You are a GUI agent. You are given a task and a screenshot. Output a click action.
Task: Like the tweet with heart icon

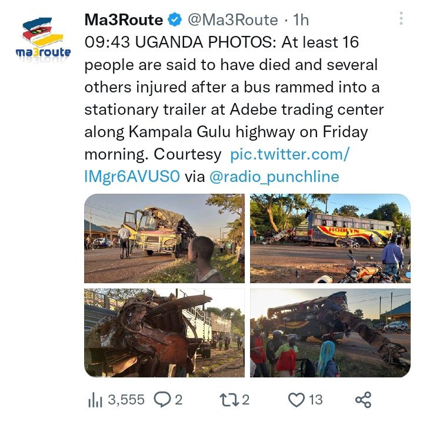point(296,400)
